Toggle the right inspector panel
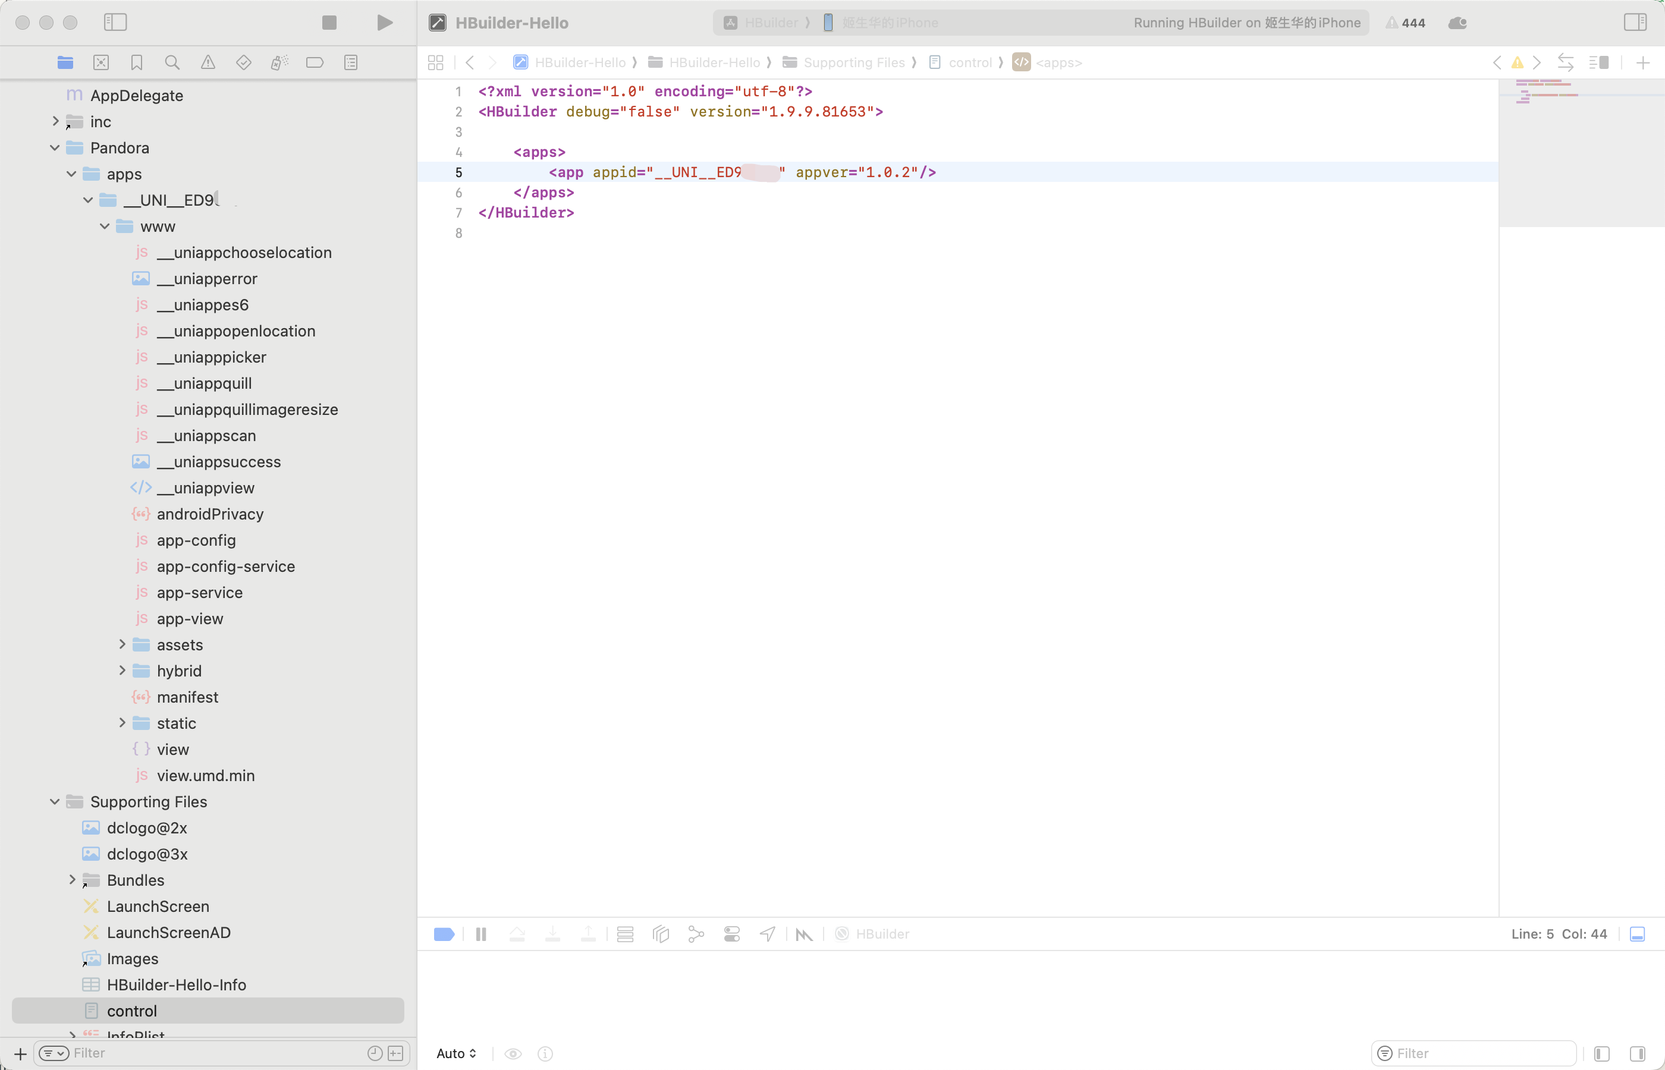Screen dimensions: 1665x1070 1635,23
